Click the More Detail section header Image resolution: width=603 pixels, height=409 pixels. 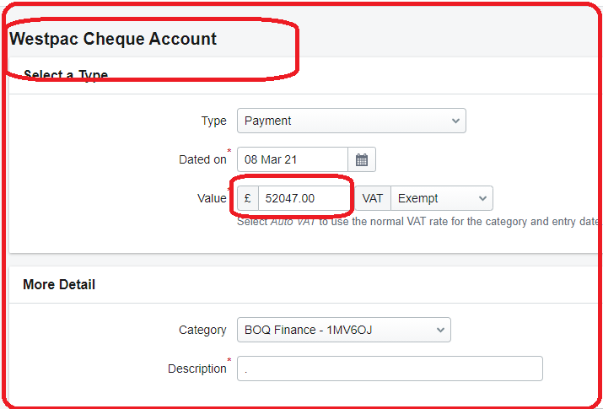click(59, 285)
